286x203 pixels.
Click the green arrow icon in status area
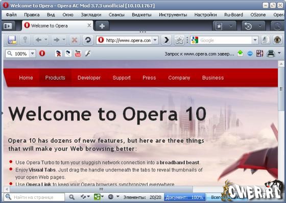240,54
